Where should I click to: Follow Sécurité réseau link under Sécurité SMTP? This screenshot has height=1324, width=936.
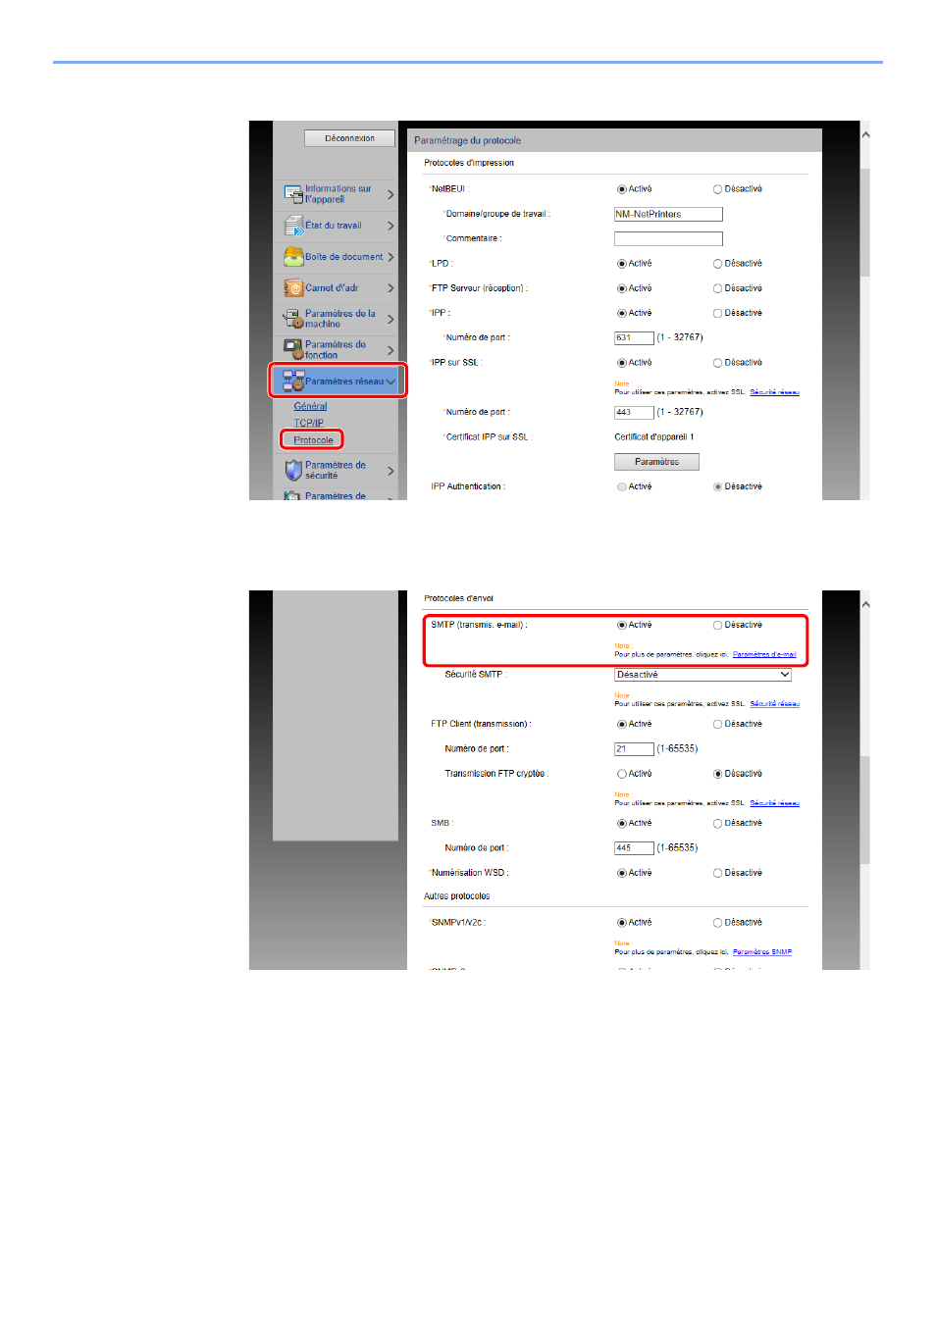775,703
